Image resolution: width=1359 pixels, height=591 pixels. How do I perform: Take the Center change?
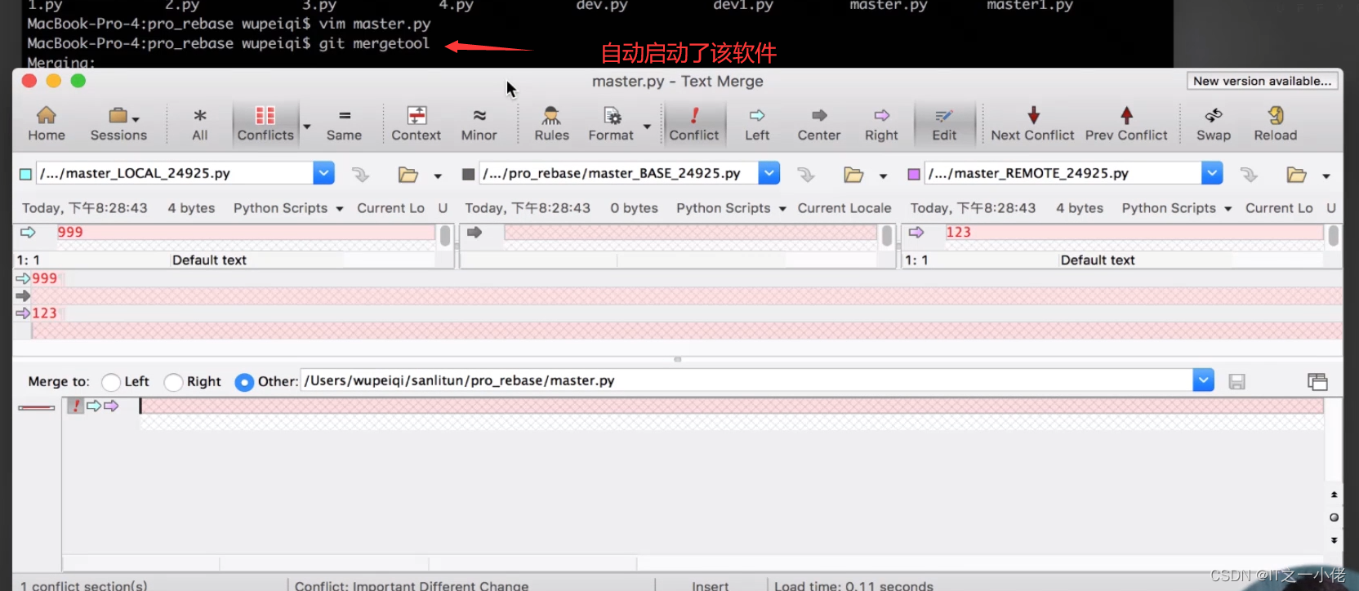pos(819,124)
